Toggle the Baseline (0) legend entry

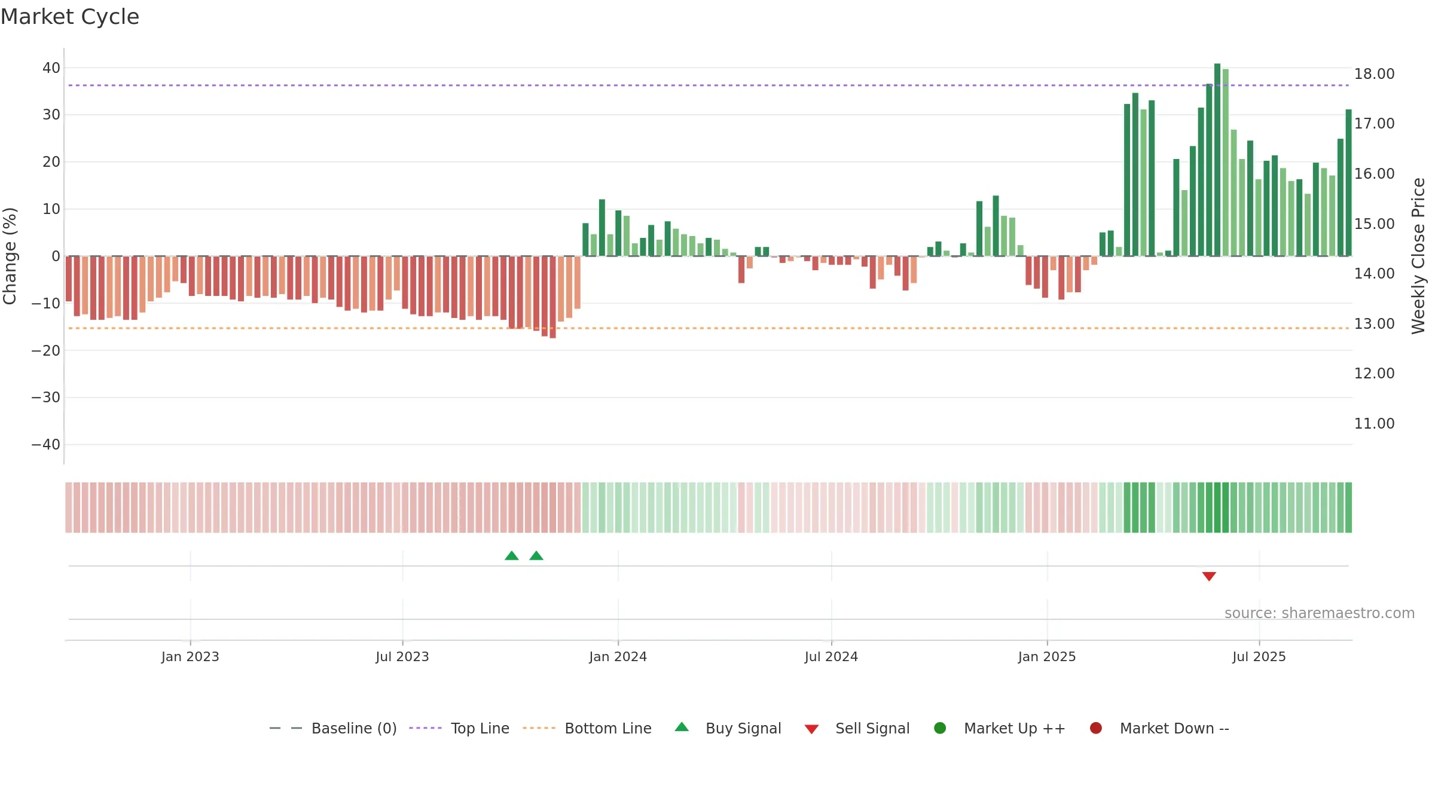click(333, 728)
